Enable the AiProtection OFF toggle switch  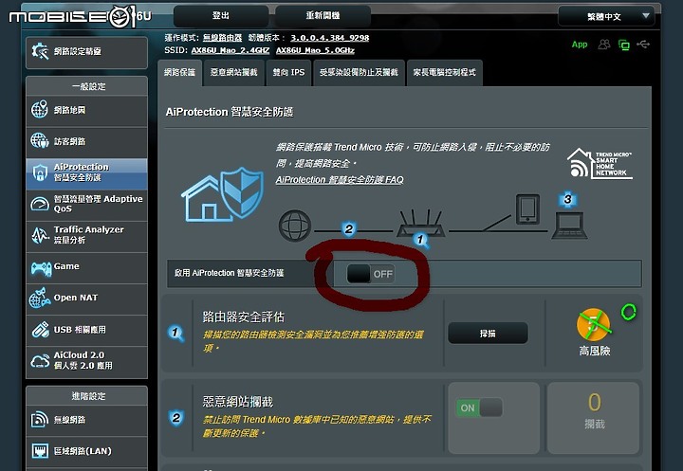(371, 274)
